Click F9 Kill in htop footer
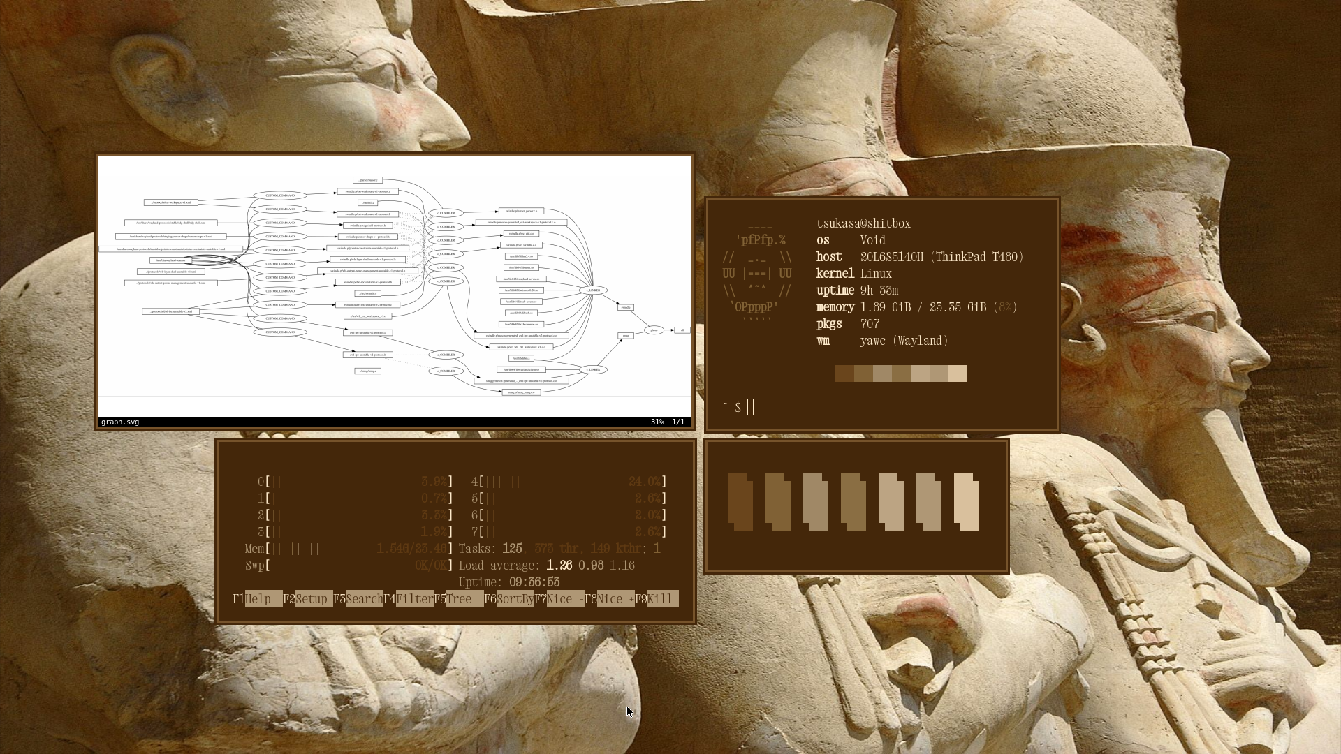This screenshot has width=1341, height=754. (657, 599)
